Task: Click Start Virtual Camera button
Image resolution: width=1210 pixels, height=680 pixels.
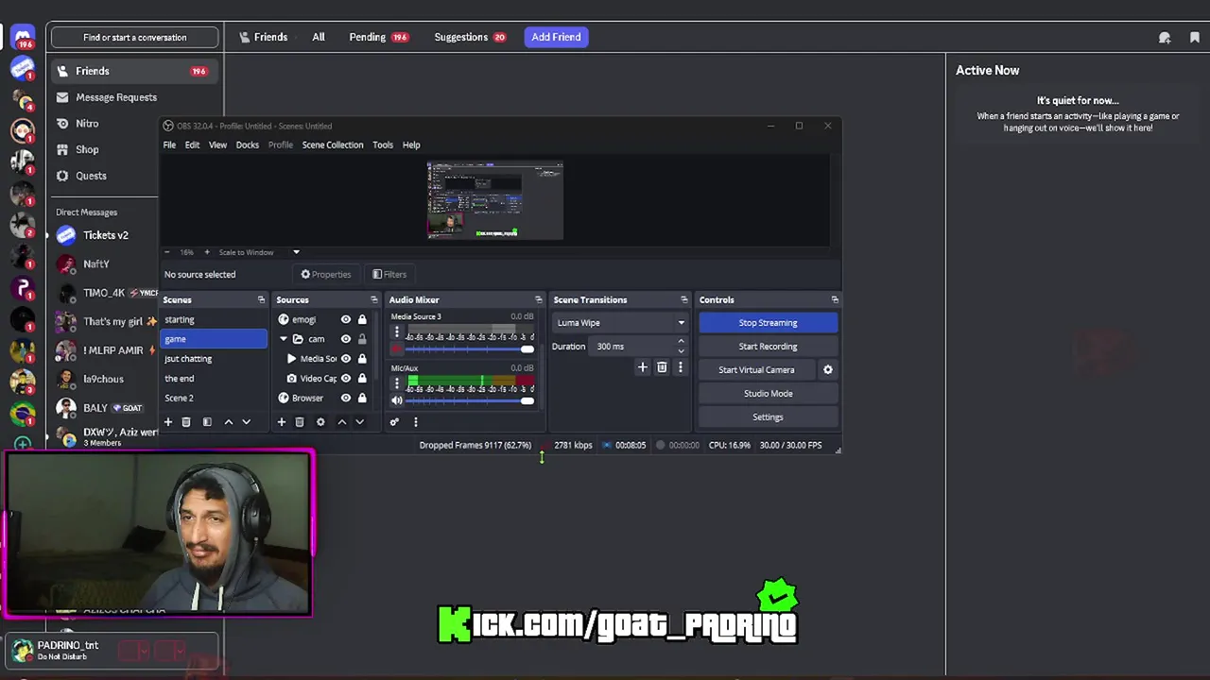Action: [x=756, y=370]
